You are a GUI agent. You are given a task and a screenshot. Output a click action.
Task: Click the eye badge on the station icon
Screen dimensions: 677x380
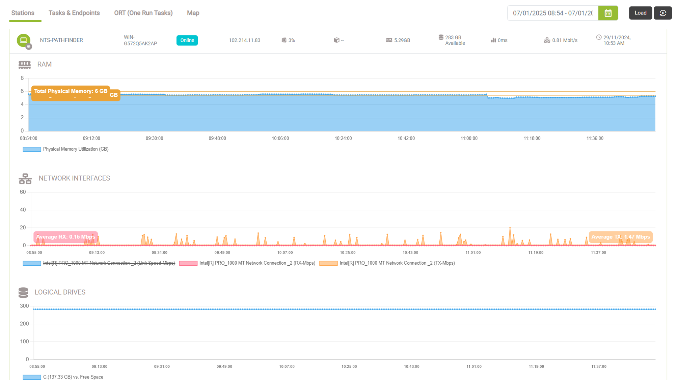point(29,46)
